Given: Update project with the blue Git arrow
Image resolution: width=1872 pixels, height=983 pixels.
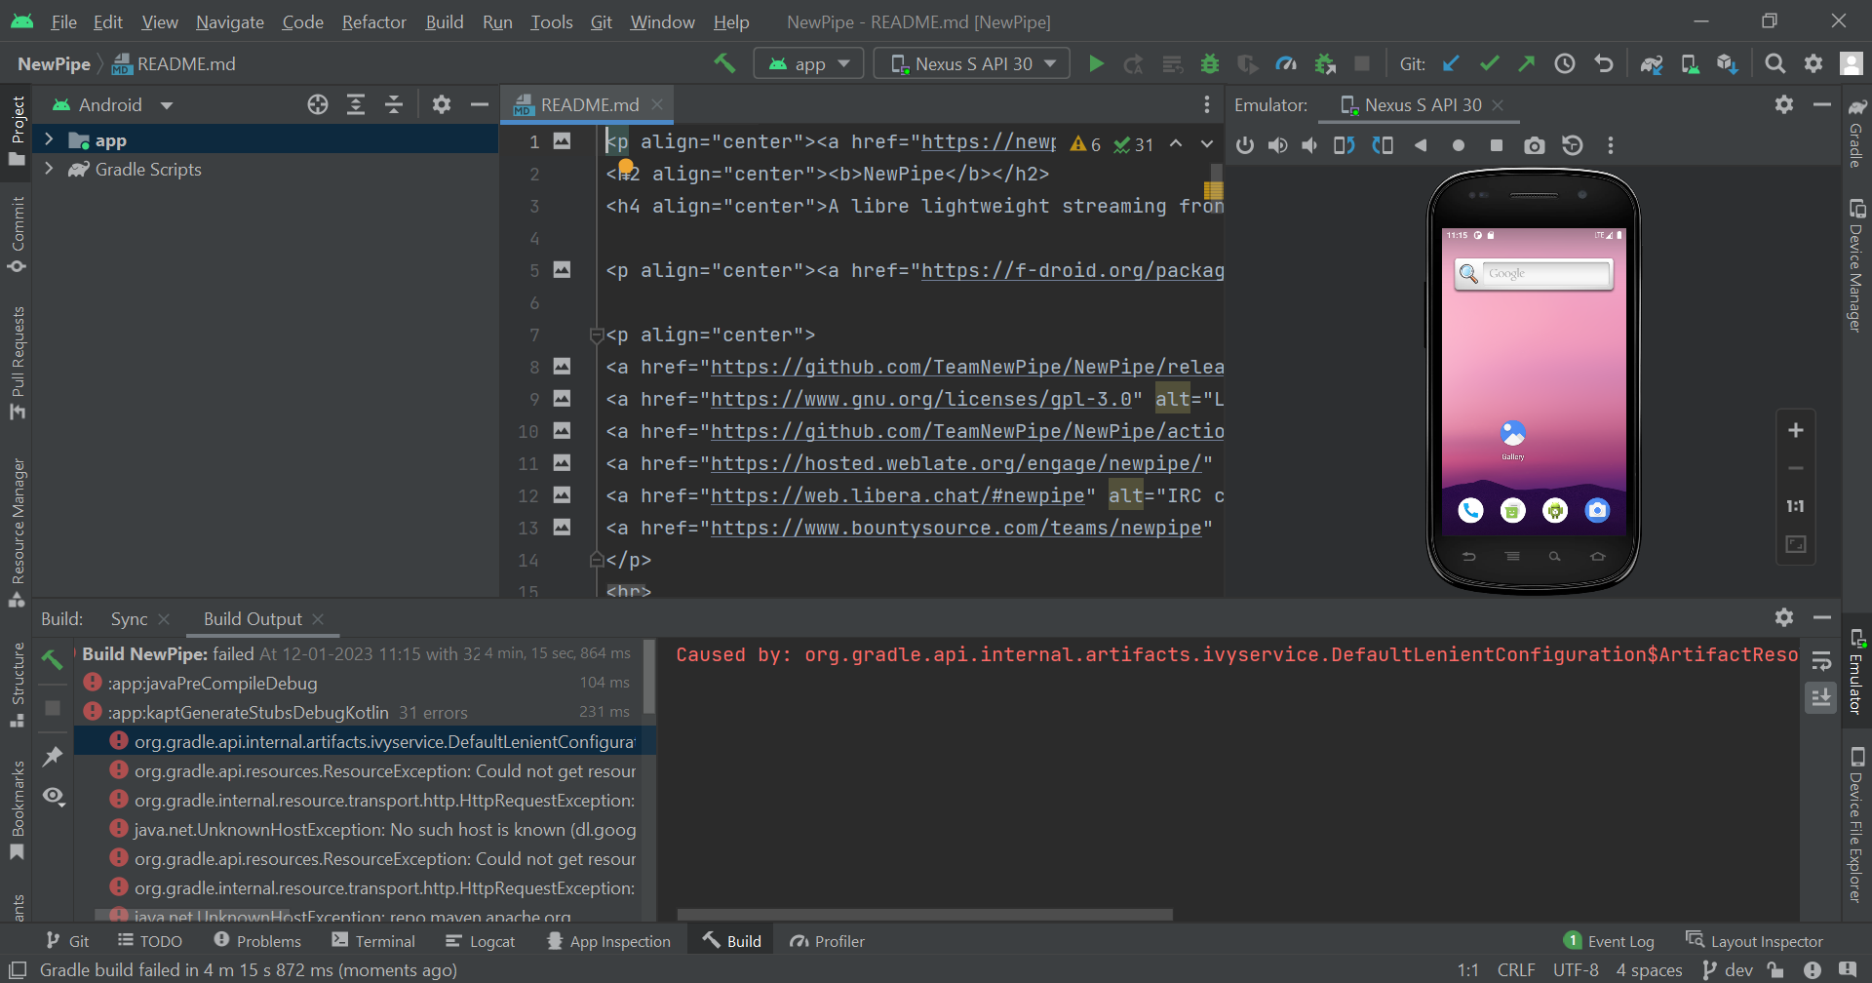Looking at the screenshot, I should pos(1451,64).
